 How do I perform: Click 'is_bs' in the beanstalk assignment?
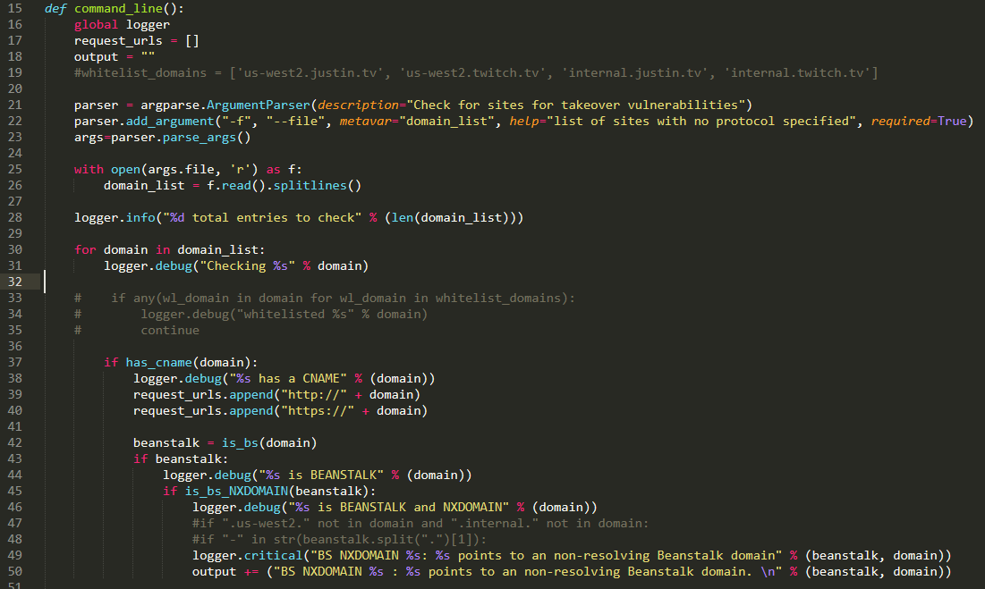240,442
